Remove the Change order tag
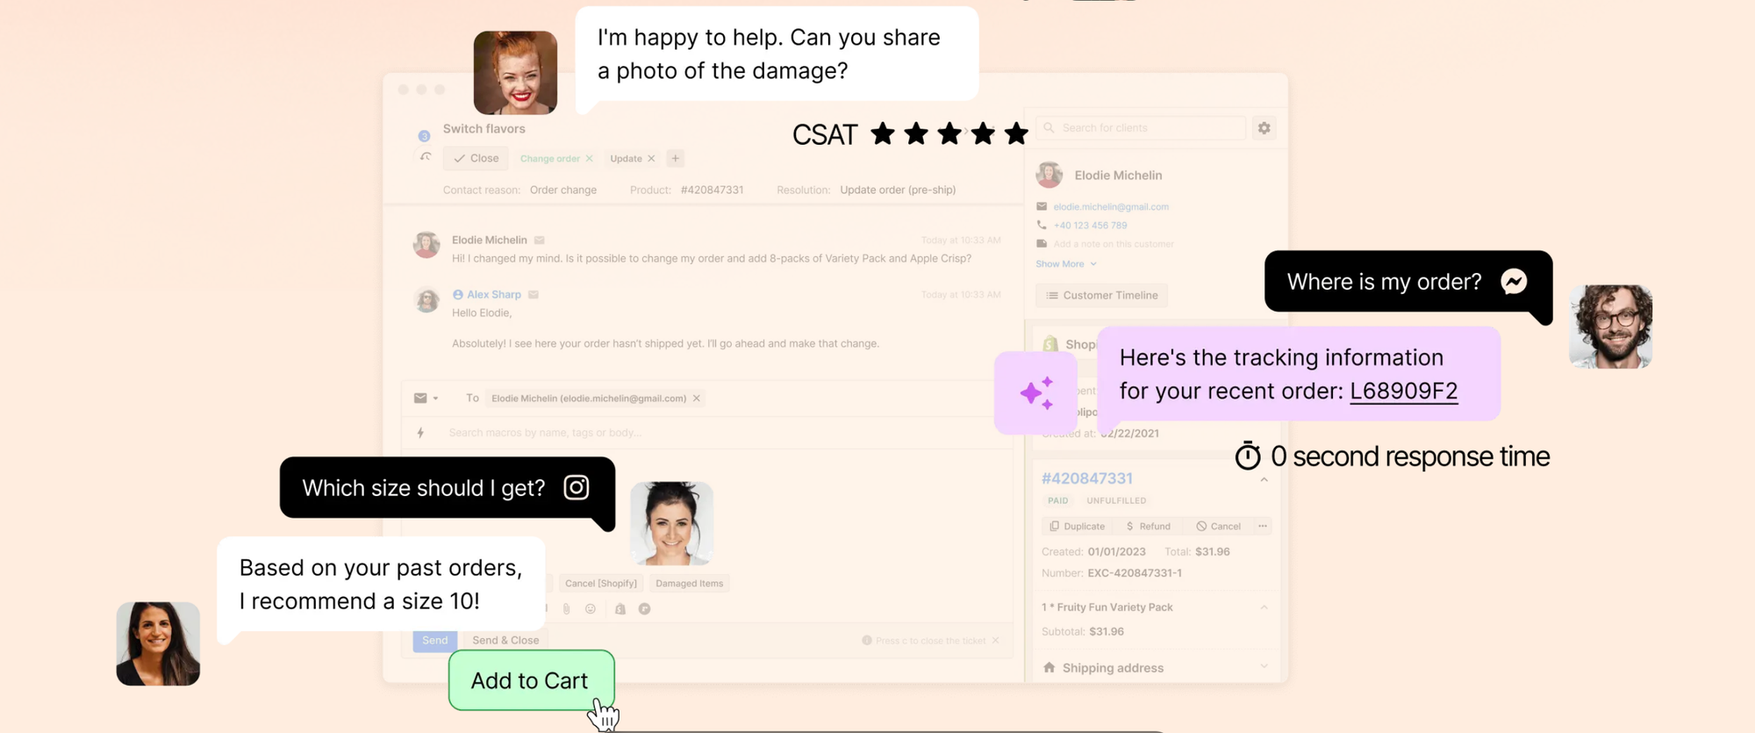Screen dimensions: 1755x733 click(x=589, y=159)
